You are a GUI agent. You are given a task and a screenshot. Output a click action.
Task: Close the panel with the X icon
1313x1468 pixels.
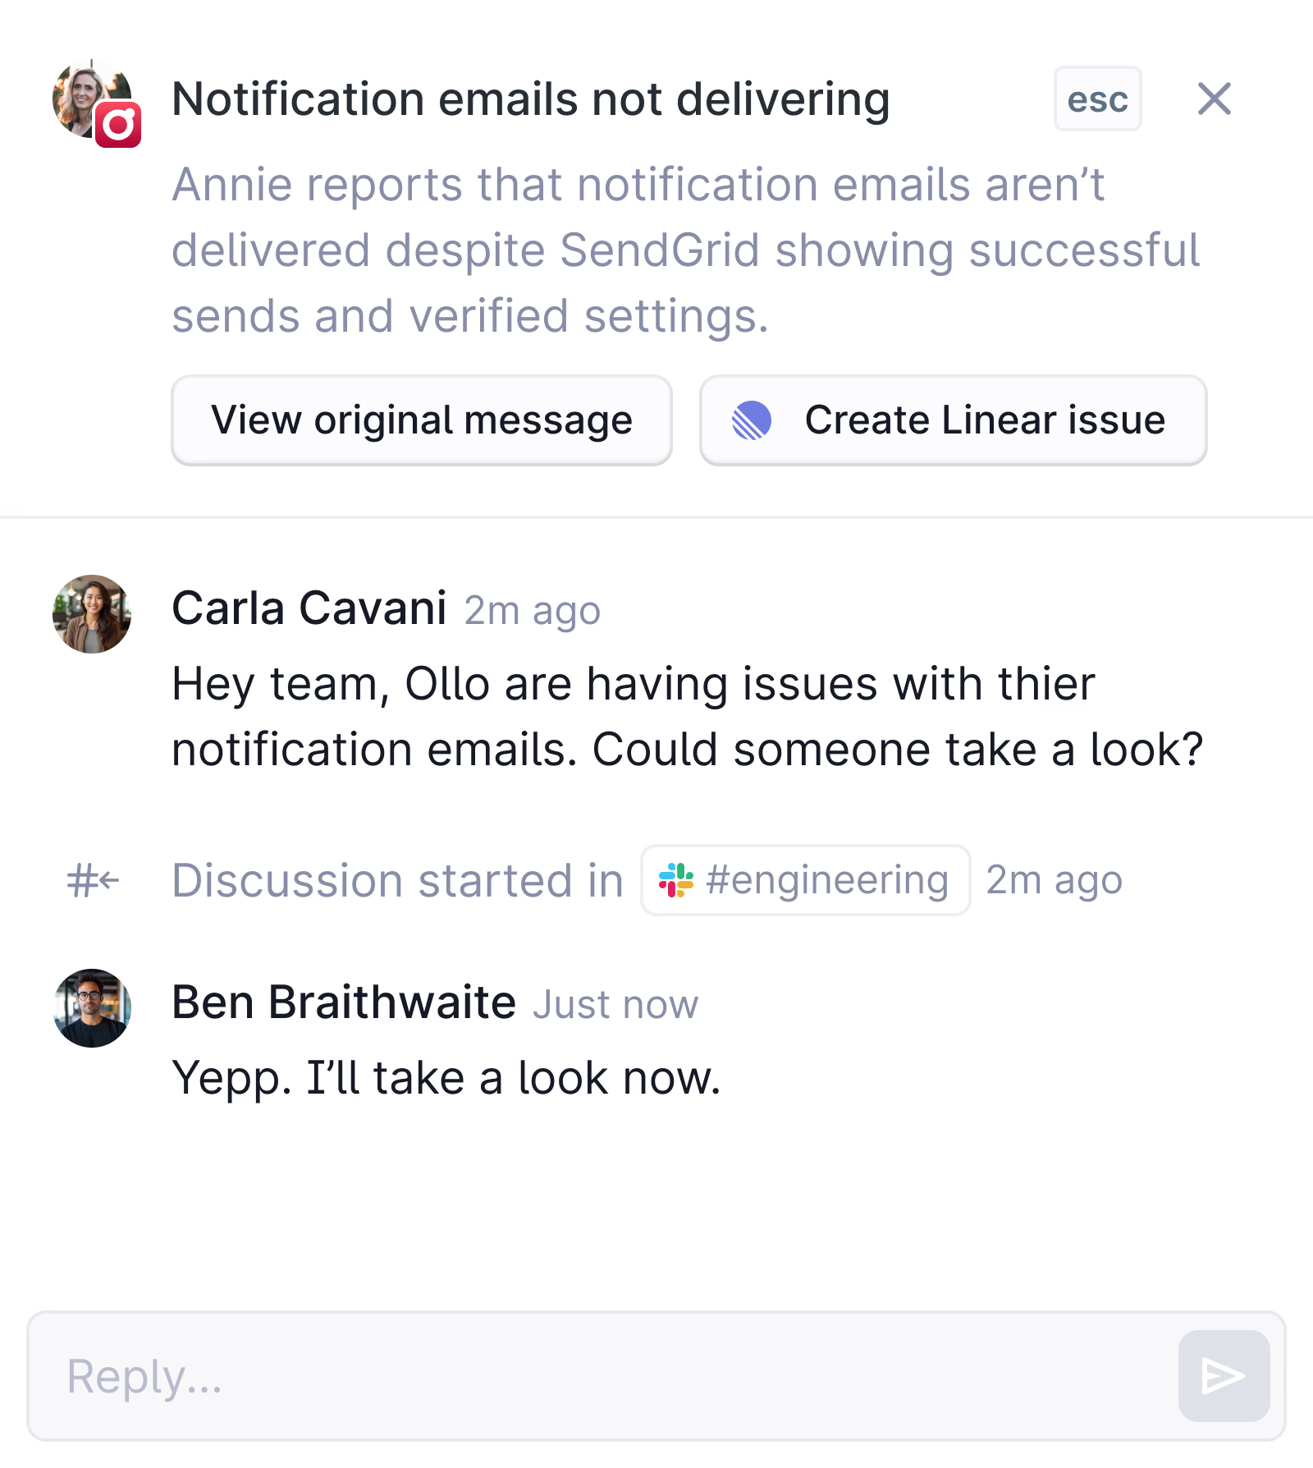coord(1214,99)
